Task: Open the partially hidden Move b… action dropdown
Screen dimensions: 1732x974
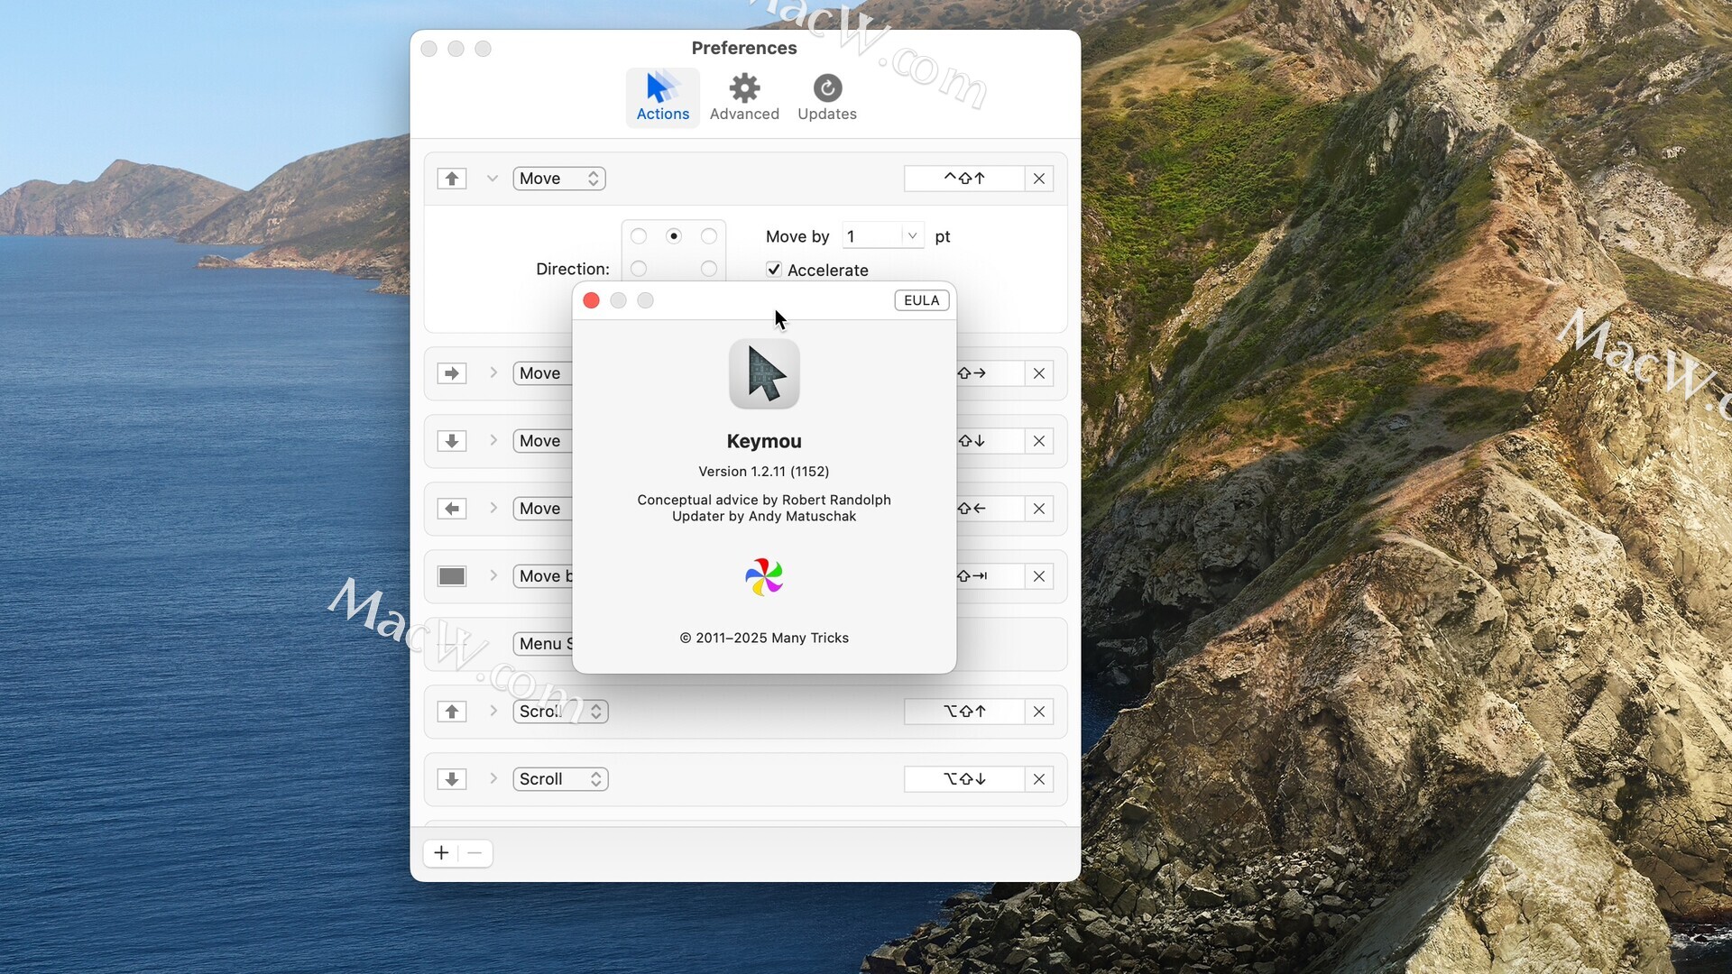Action: tap(543, 576)
